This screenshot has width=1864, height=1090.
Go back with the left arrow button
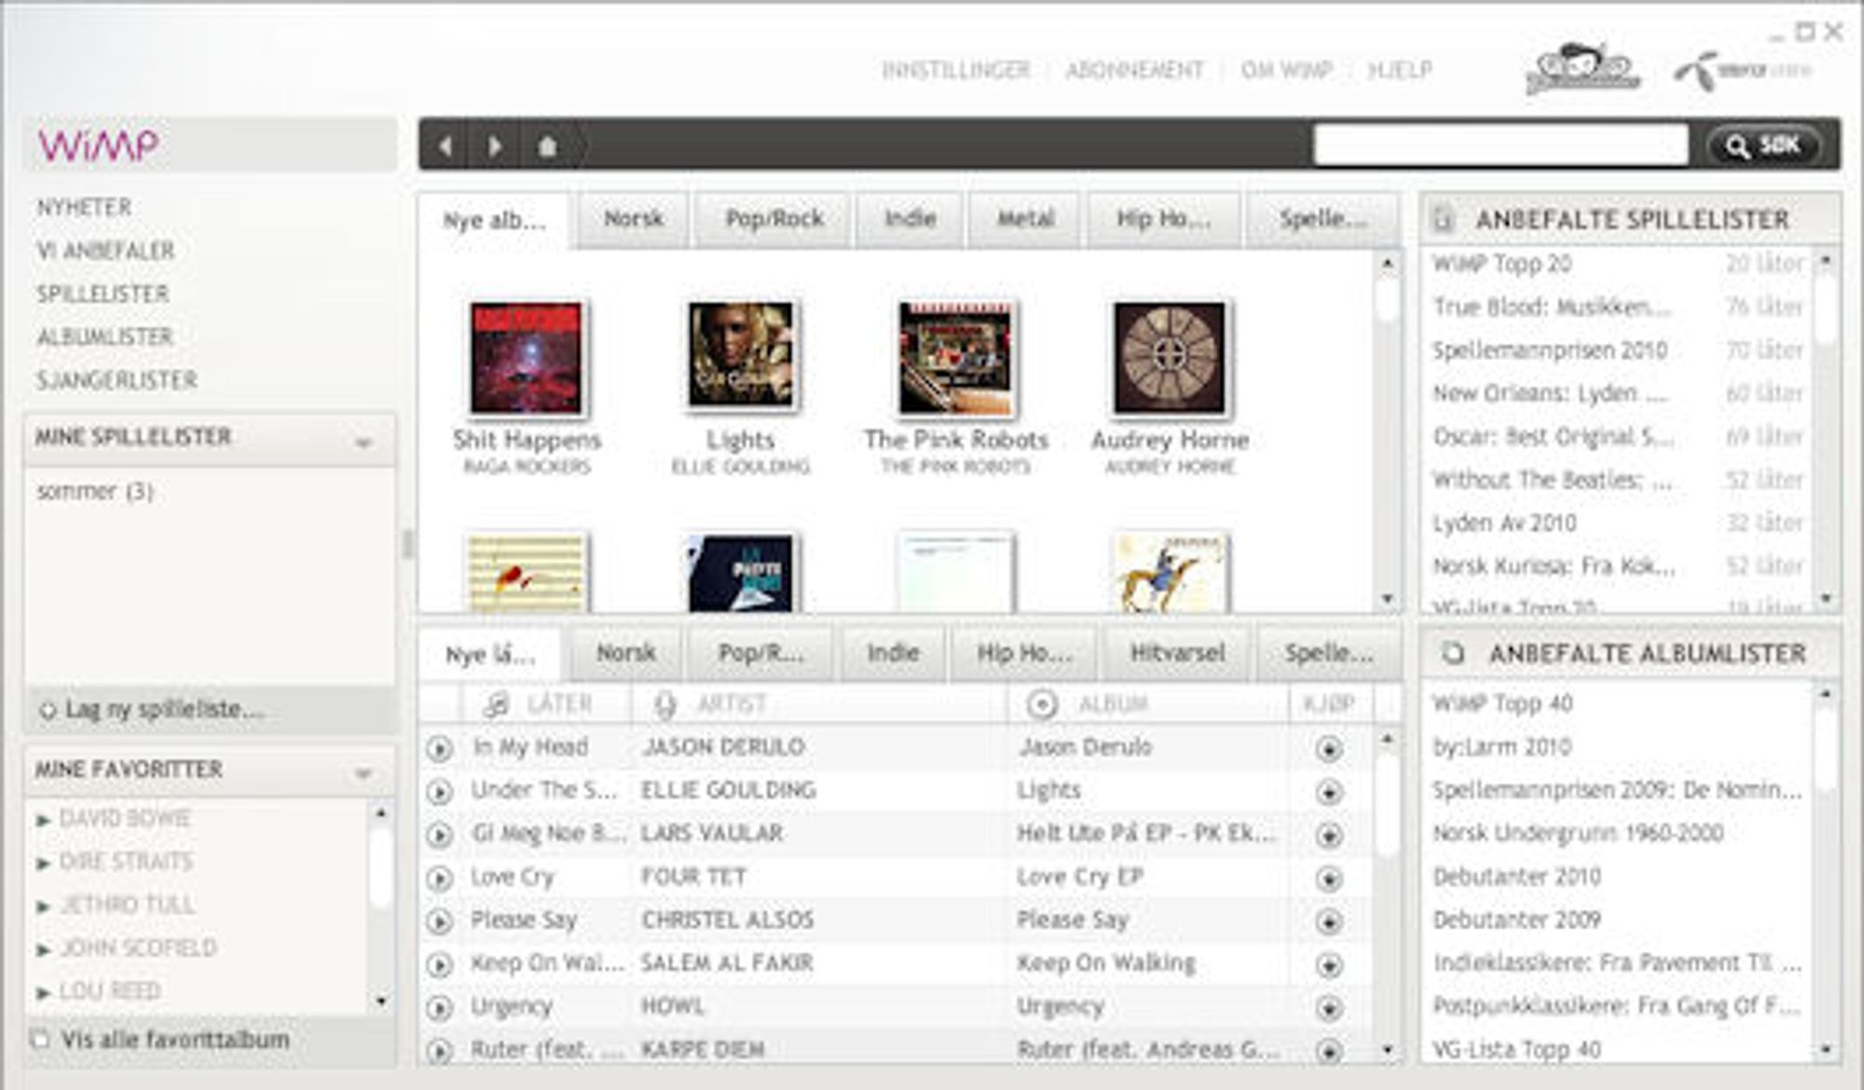pos(445,146)
